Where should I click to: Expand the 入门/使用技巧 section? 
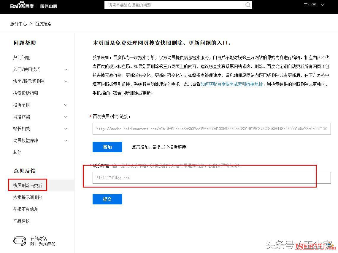(x=66, y=70)
